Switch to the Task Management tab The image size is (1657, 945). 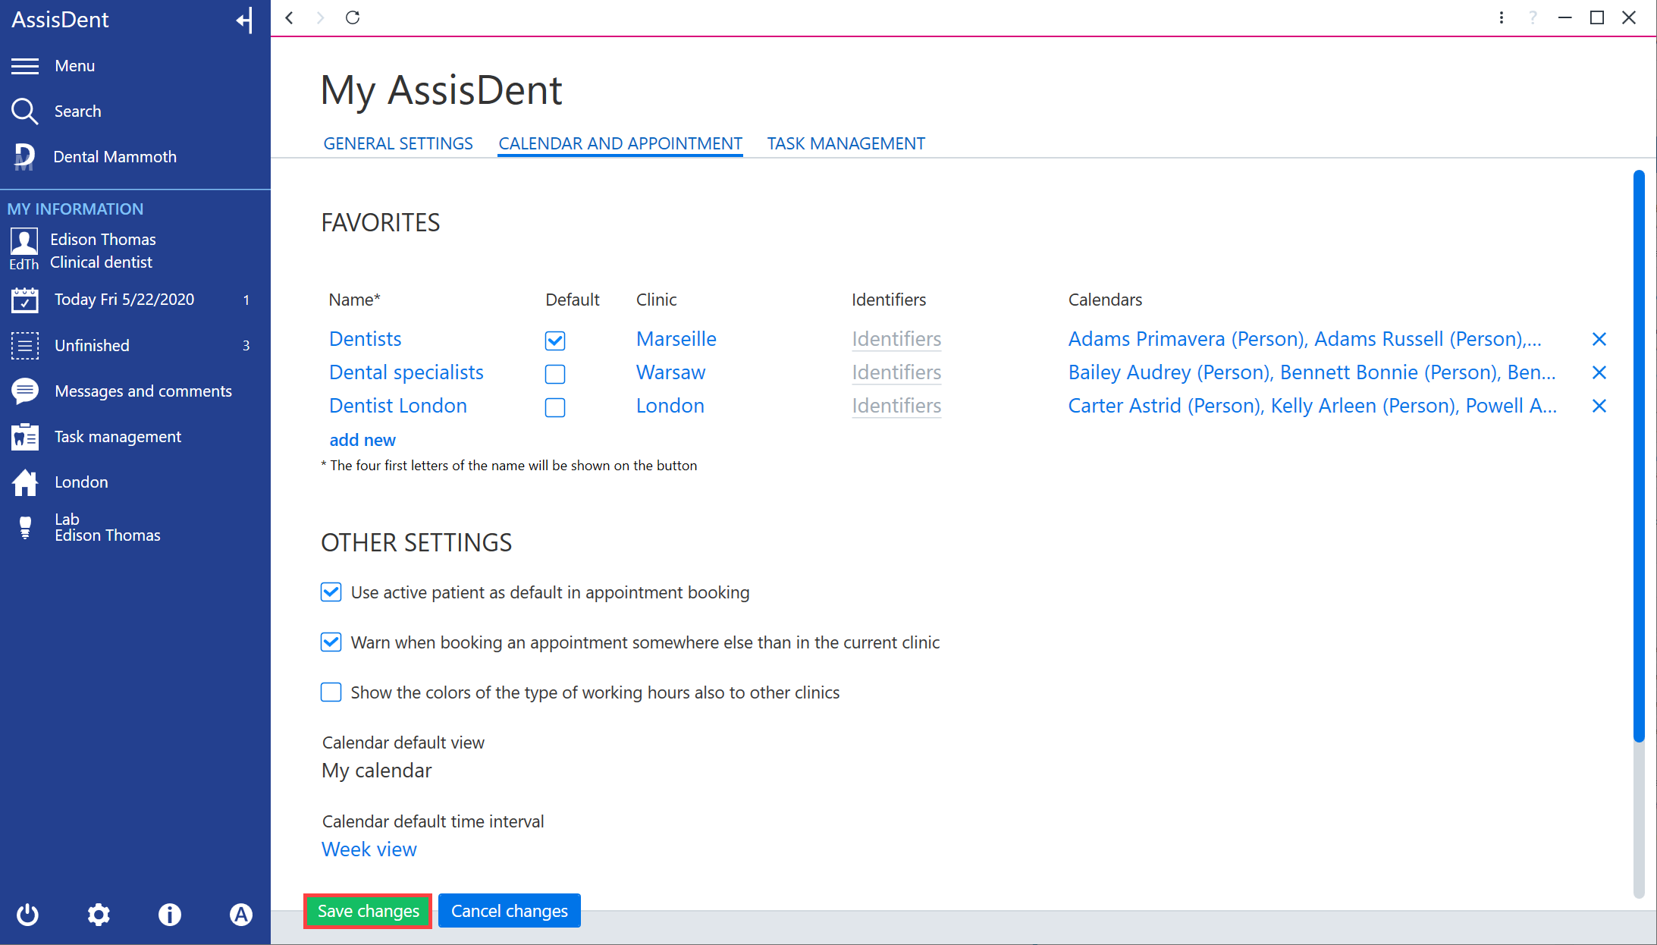click(846, 143)
